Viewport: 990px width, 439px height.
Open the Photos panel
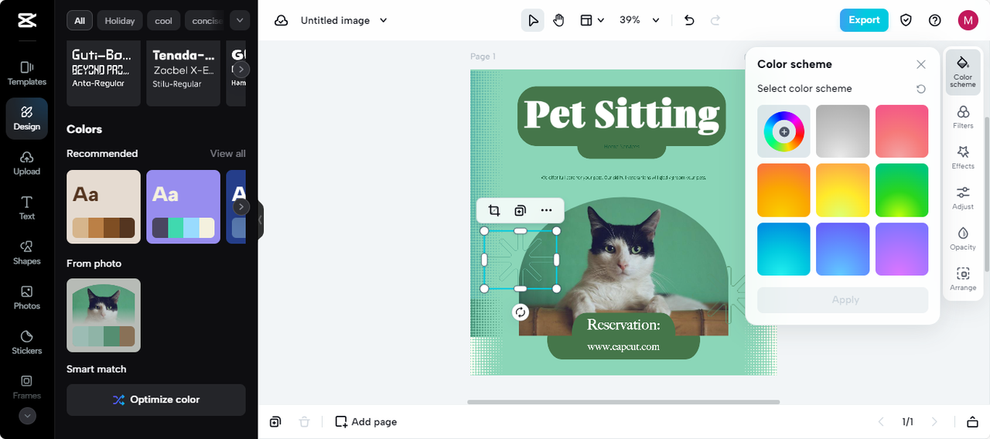click(27, 298)
